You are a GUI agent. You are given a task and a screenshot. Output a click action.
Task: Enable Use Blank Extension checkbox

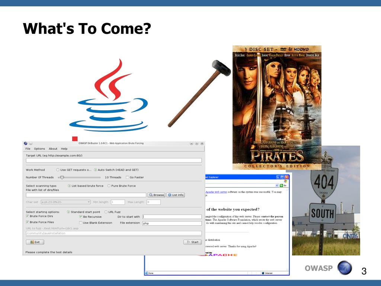[81, 223]
